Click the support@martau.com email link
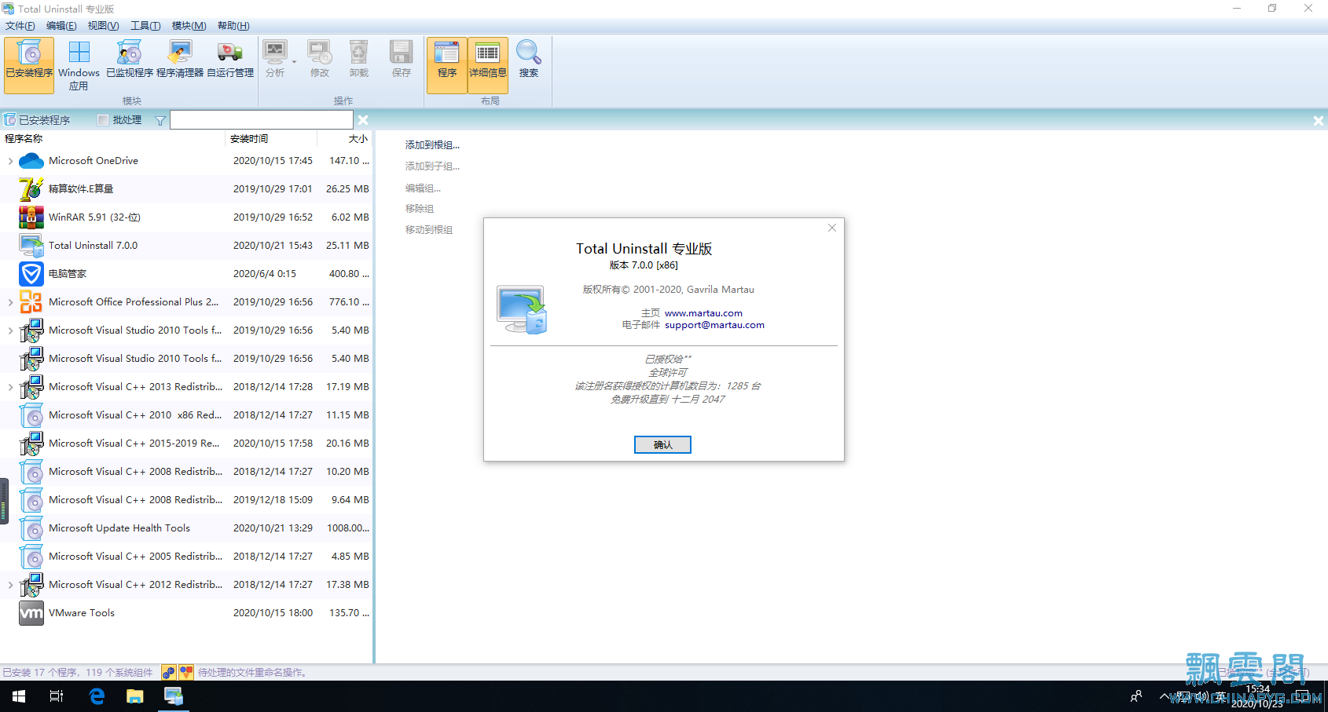The image size is (1328, 712). click(x=714, y=325)
